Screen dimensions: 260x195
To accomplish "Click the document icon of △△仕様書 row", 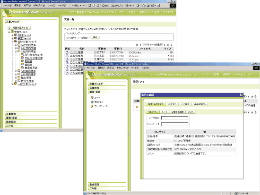I will [67, 56].
